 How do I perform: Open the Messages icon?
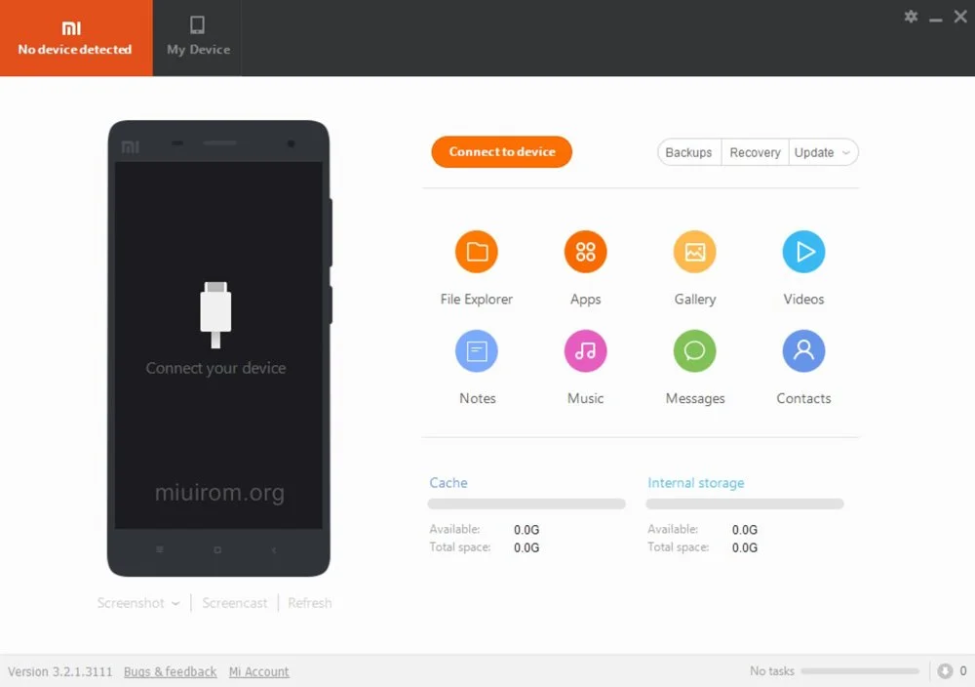(694, 351)
